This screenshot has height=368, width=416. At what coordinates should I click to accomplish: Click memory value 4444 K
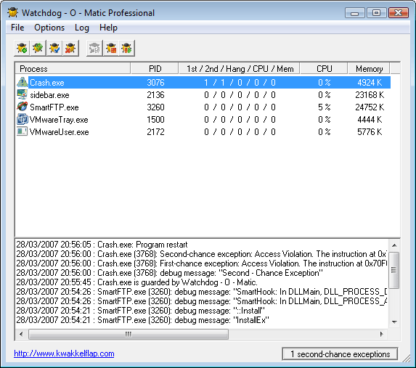(370, 120)
